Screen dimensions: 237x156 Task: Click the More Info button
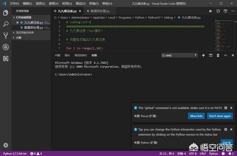click(196, 116)
